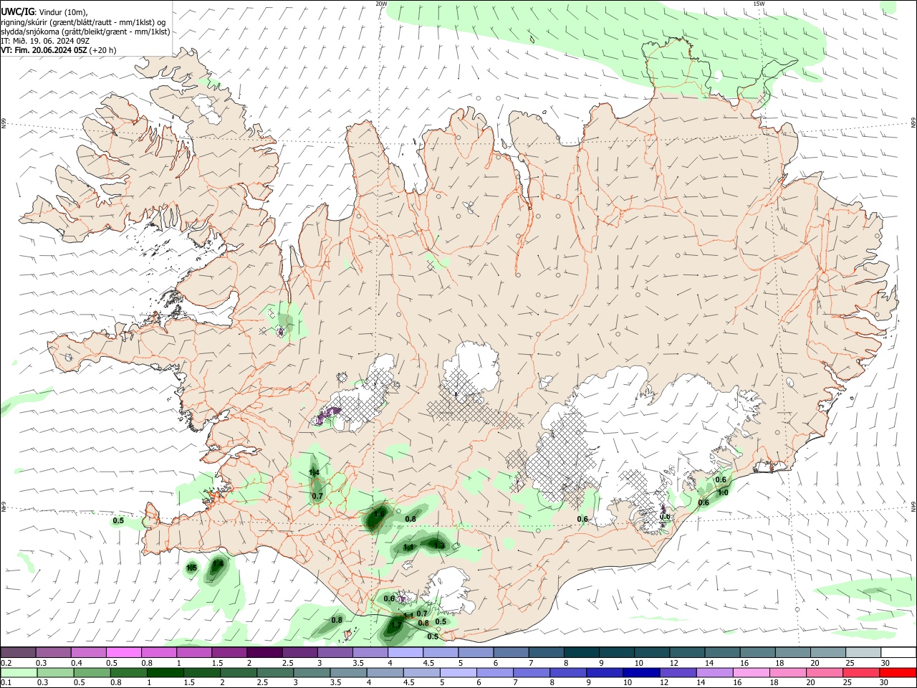This screenshot has width=917, height=688.
Task: Click upper legend swatch starting at 4
Action: pos(405,652)
